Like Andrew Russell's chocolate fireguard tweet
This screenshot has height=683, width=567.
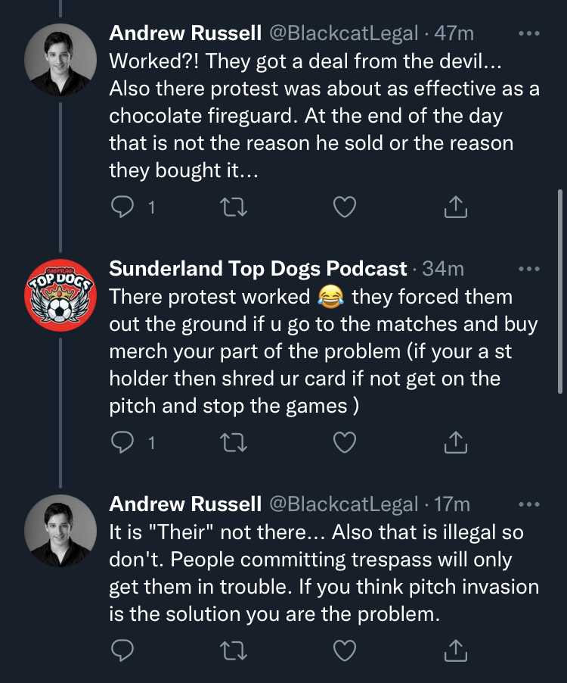tap(345, 207)
